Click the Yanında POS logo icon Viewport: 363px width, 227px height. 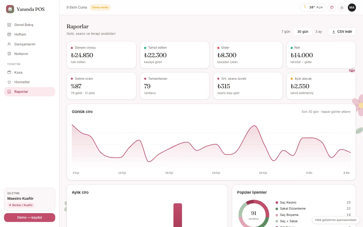10,9
